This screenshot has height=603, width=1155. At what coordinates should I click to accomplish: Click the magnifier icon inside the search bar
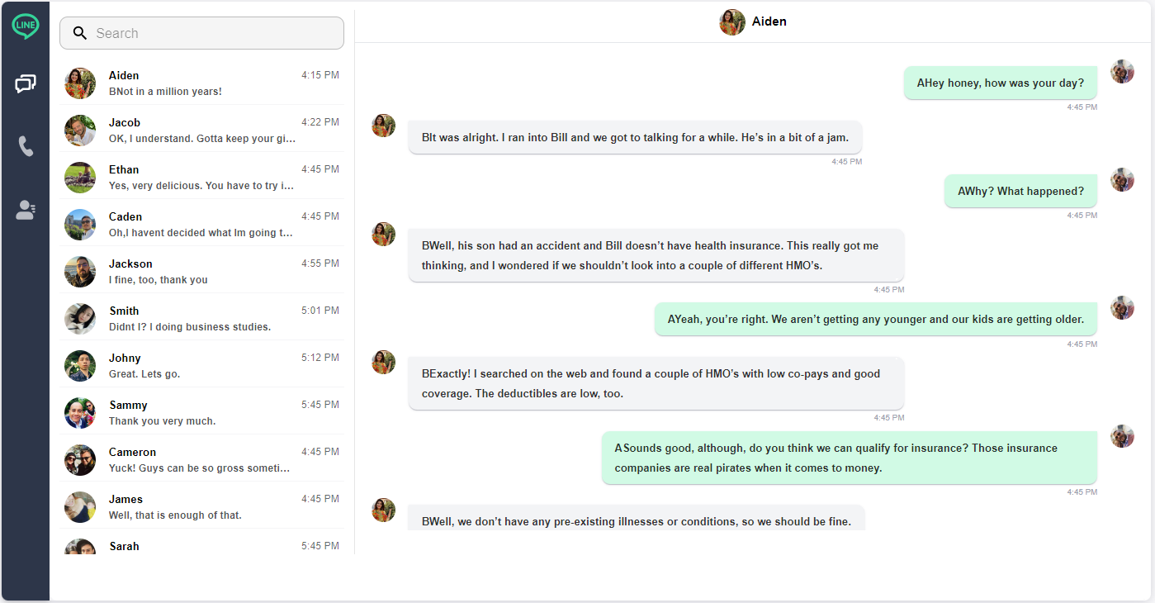[x=80, y=33]
